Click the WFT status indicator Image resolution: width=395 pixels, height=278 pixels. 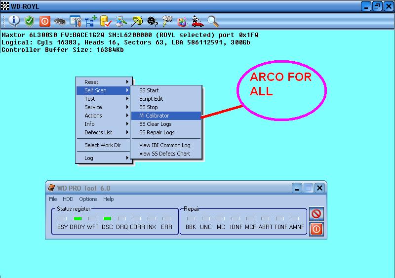pos(92,218)
